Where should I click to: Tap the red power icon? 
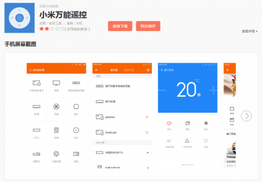169,123
